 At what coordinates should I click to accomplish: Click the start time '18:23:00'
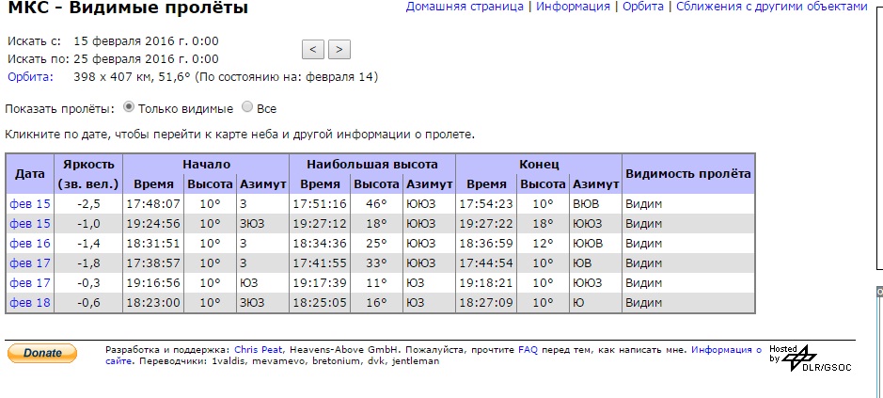pos(153,303)
